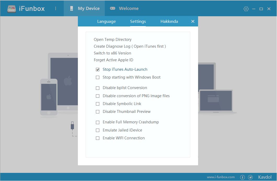
Task: Tick the Disable Symbolic Link checkbox
Action: tap(97, 104)
